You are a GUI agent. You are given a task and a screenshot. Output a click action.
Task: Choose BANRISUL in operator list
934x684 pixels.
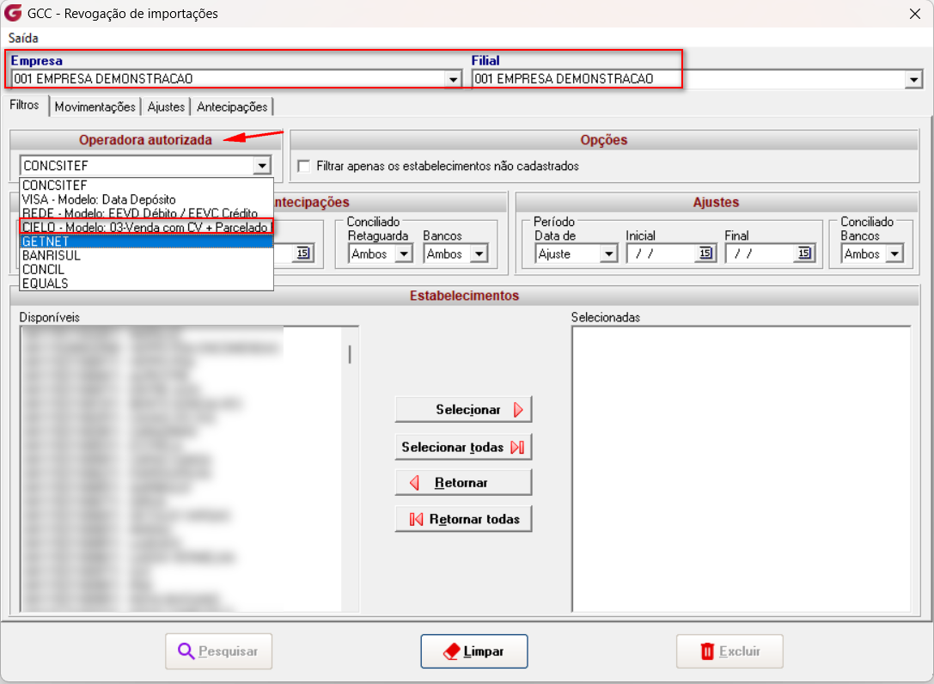tap(147, 255)
